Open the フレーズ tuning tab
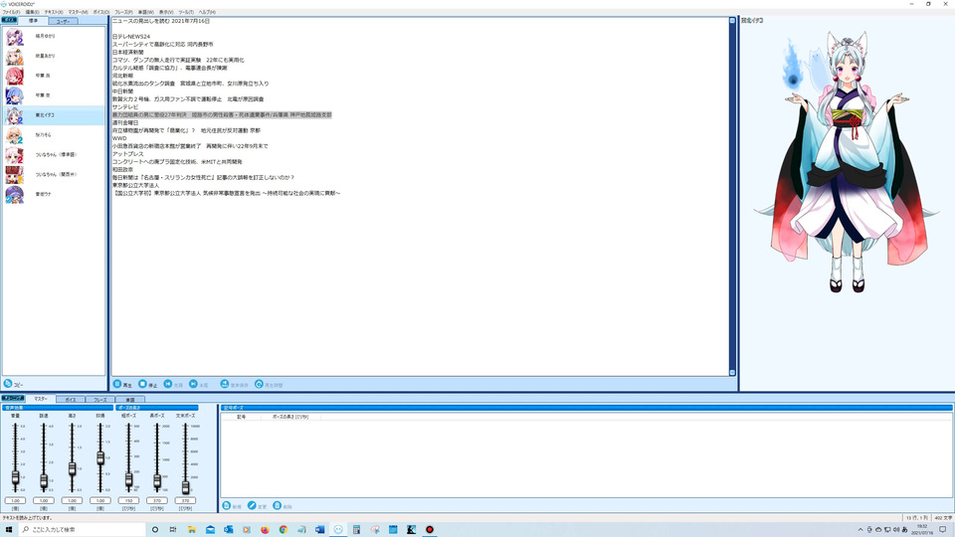Image resolution: width=955 pixels, height=537 pixels. [99, 400]
